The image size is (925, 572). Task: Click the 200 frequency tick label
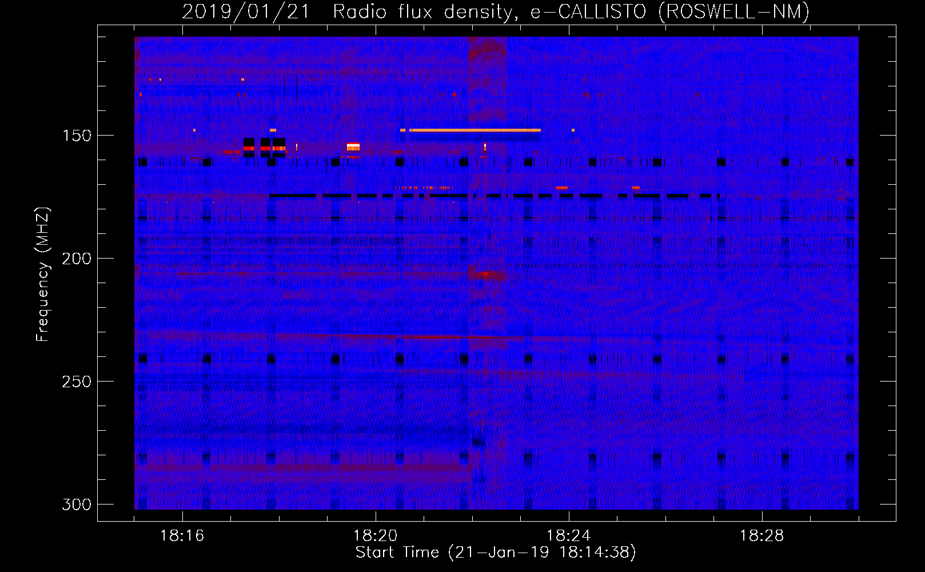click(x=77, y=259)
